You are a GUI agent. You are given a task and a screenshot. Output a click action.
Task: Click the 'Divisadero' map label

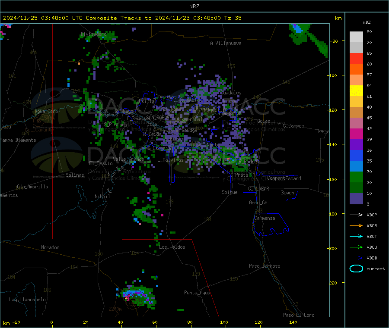94,34
